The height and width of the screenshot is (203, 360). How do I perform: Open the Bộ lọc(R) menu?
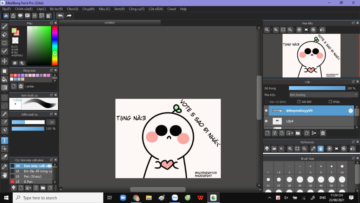56,9
